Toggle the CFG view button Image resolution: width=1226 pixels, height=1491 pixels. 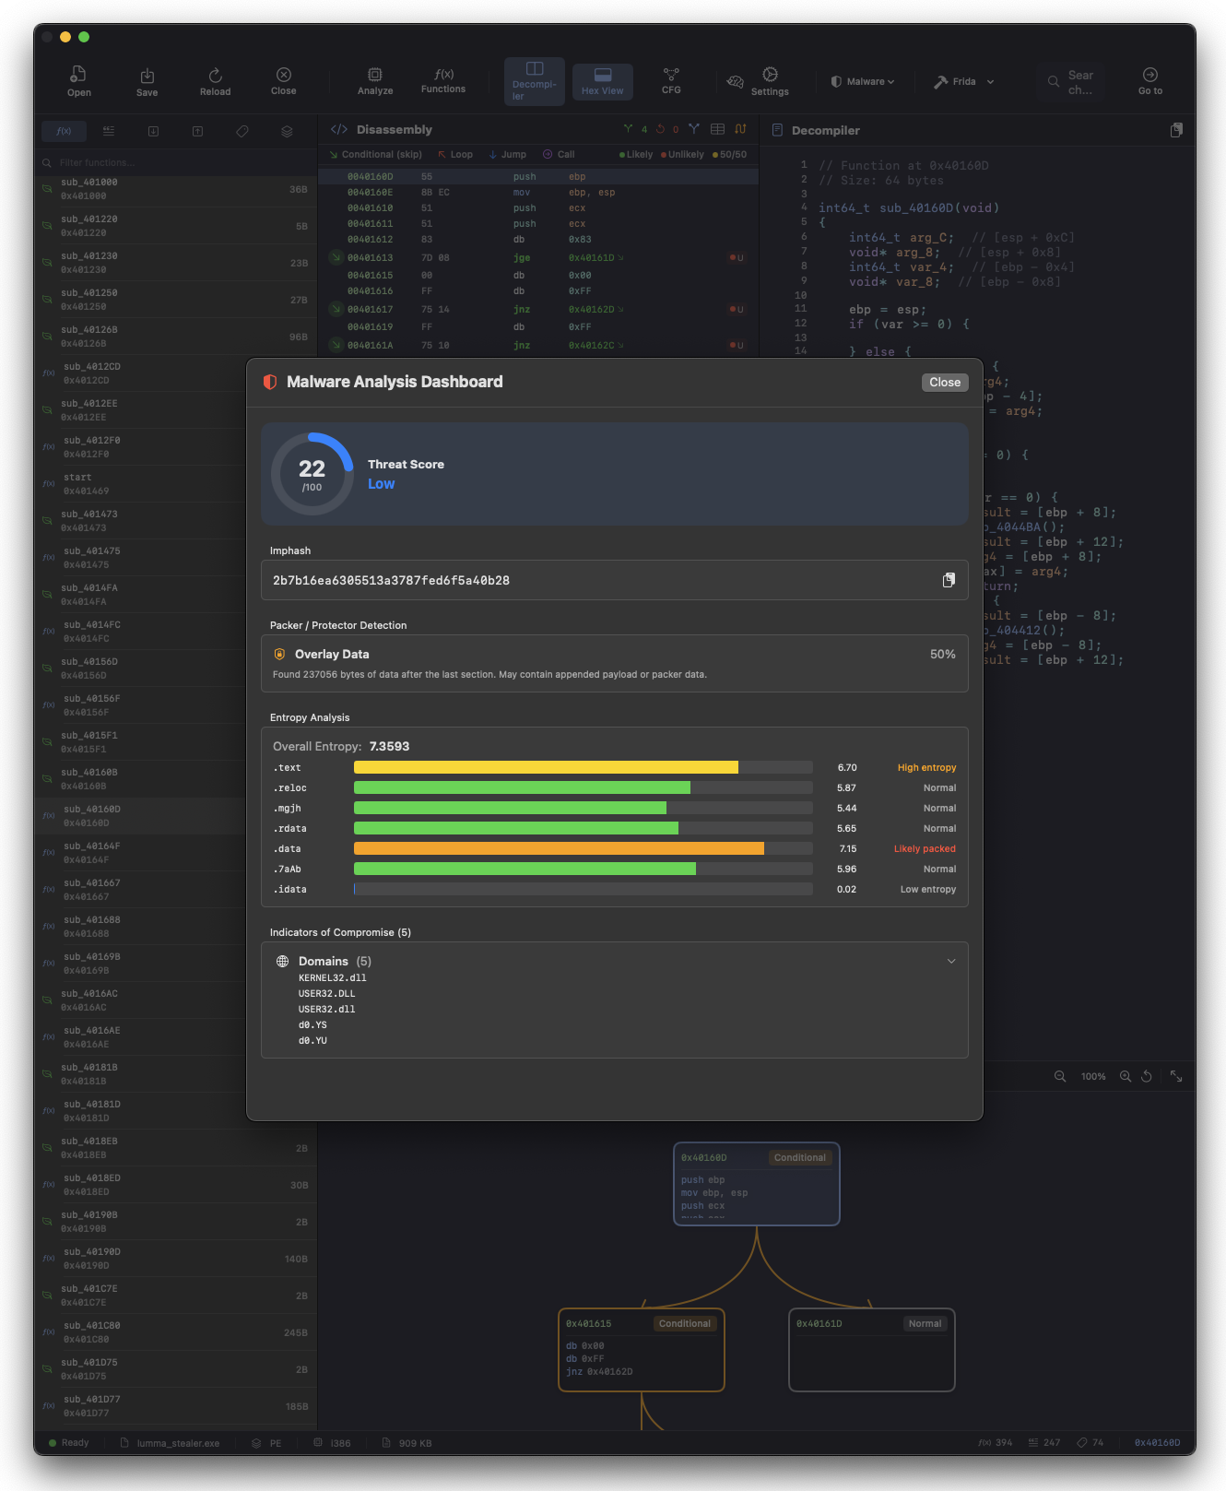point(671,81)
